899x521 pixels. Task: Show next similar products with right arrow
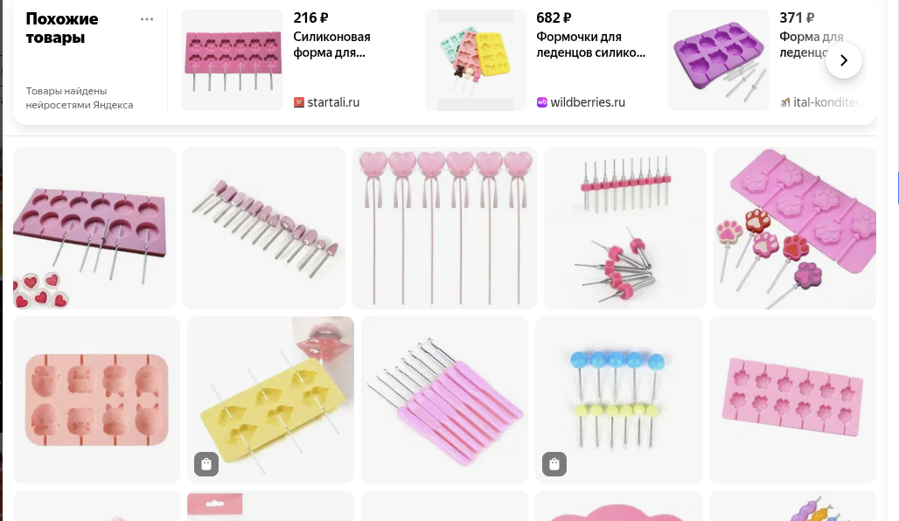(x=843, y=60)
